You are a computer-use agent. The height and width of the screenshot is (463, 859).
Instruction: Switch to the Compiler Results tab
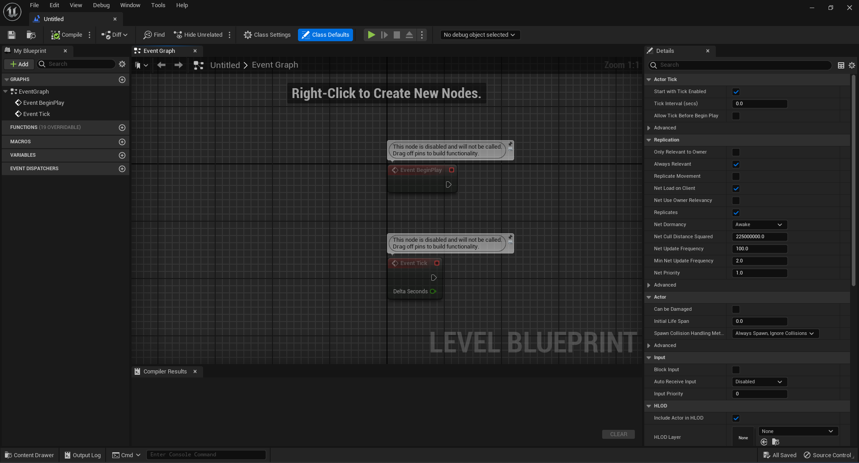[165, 371]
